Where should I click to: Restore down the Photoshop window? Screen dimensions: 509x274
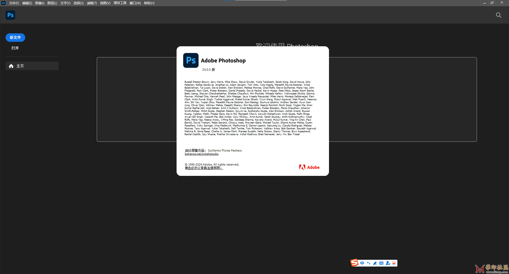[x=492, y=3]
